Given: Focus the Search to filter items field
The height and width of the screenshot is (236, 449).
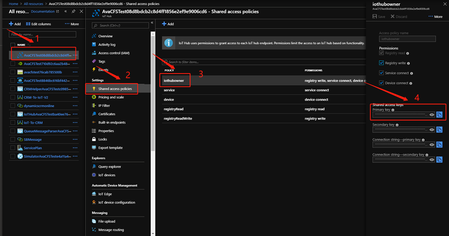Looking at the screenshot, I should point(264,62).
